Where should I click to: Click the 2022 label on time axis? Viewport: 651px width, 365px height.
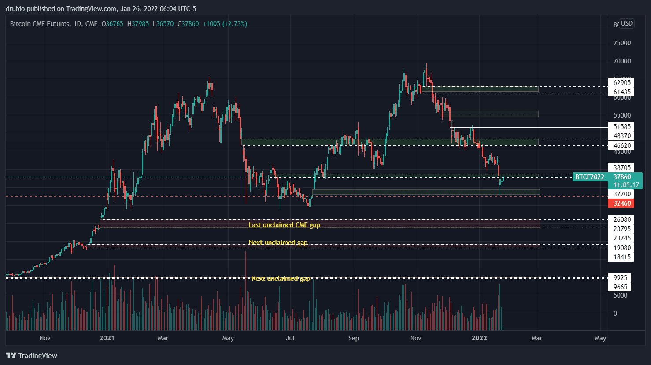point(479,338)
